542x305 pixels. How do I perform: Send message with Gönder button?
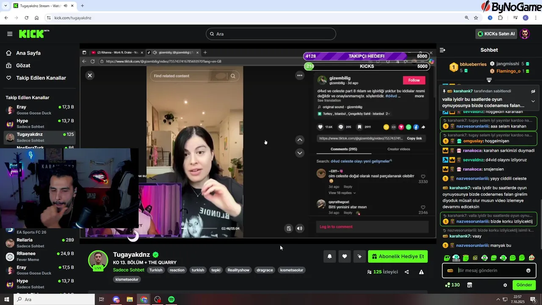click(x=524, y=285)
